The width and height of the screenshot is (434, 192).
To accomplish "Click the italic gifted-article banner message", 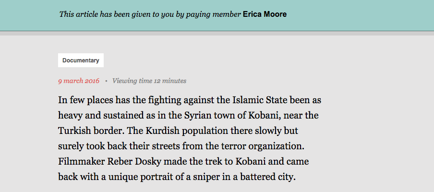I will click(150, 14).
